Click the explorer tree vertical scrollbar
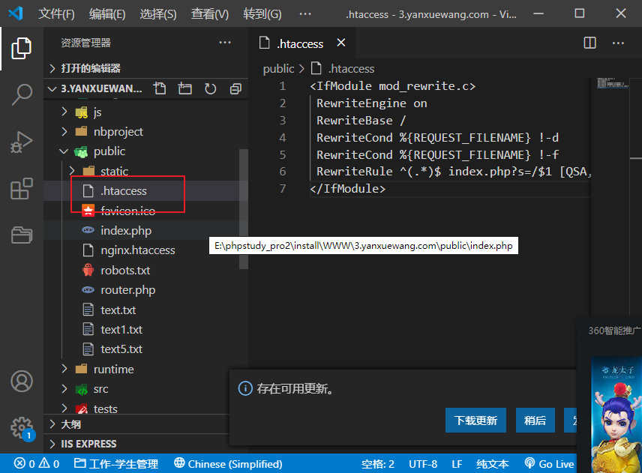 coord(244,208)
